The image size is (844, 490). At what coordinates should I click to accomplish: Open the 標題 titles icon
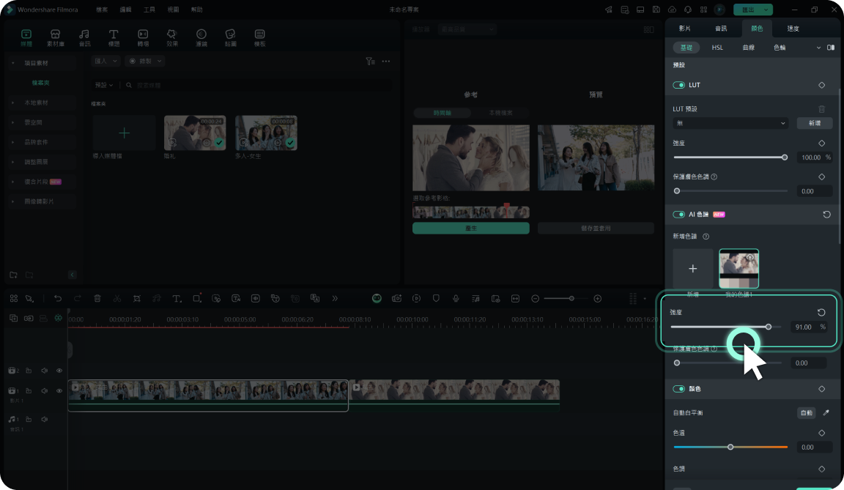click(114, 37)
